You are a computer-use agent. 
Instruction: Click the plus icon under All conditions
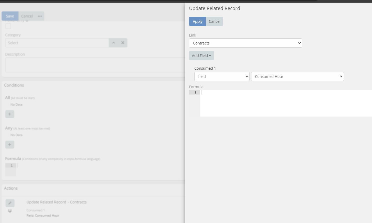click(10, 114)
